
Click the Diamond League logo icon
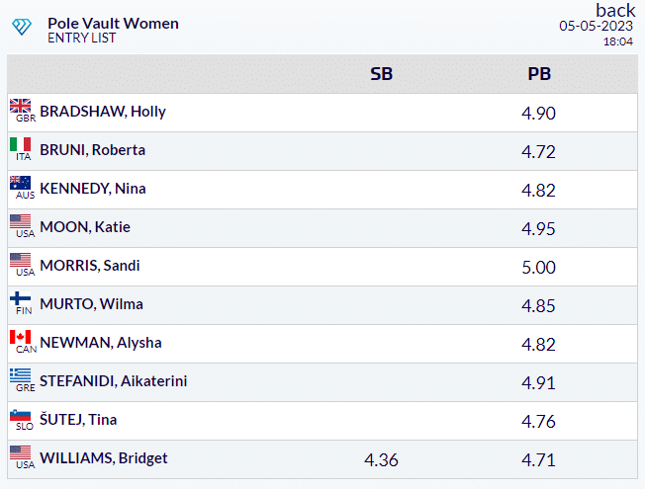pos(22,27)
